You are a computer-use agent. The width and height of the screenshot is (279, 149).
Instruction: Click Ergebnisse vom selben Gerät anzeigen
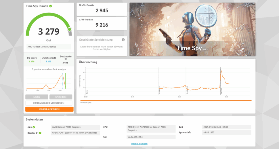point(49,69)
